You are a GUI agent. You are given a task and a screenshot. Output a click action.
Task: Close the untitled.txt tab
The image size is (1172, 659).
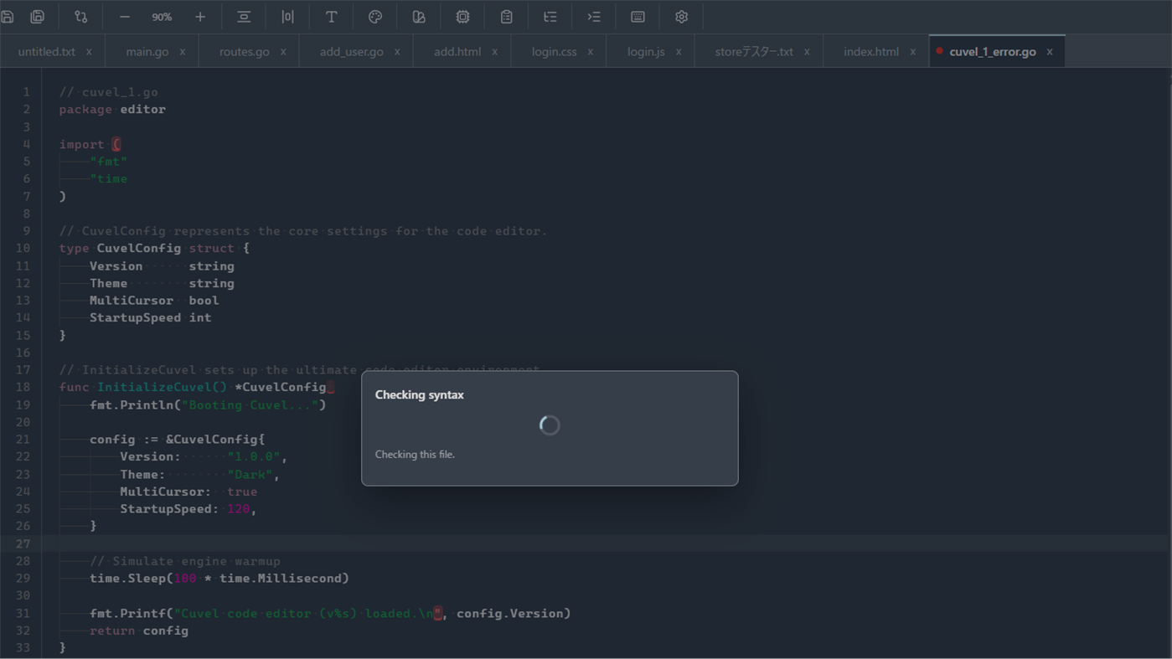89,52
